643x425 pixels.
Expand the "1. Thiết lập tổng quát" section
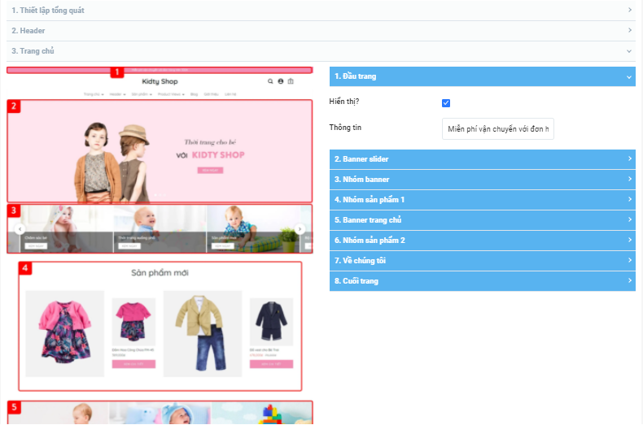coord(321,11)
